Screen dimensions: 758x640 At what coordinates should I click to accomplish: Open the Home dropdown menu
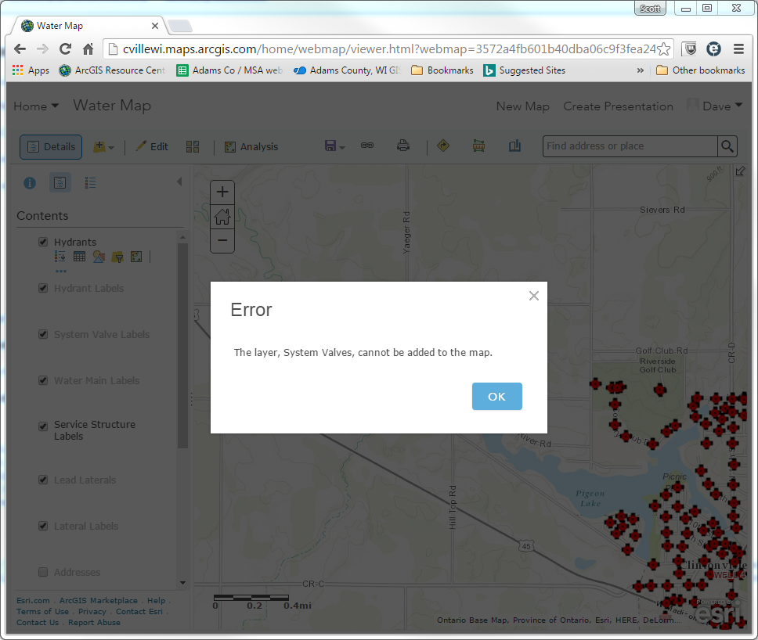(x=36, y=106)
